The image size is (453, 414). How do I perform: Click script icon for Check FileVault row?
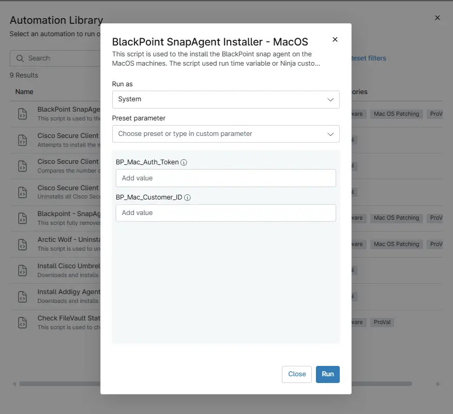[22, 323]
